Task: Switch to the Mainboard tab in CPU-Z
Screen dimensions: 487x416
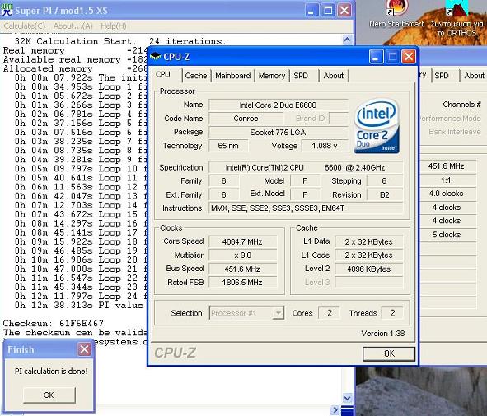Action: pyautogui.click(x=233, y=76)
